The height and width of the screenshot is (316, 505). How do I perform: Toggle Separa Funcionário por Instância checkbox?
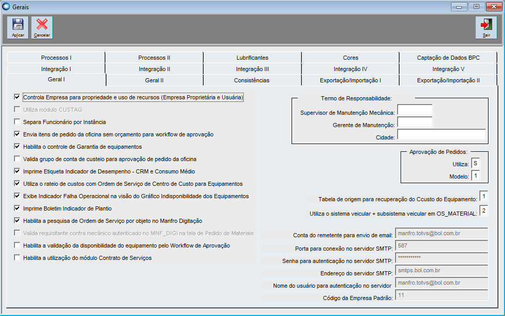pos(17,121)
